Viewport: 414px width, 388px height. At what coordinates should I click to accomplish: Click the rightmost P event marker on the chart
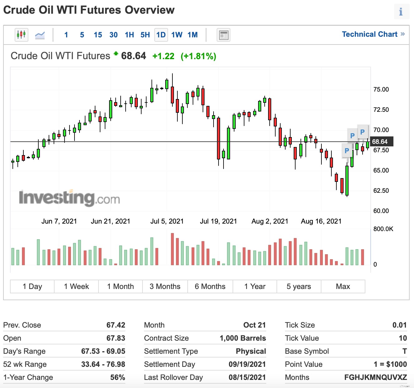[363, 132]
